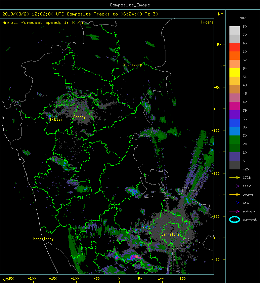Pick the gray swatch between 70 and 65

(x=234, y=39)
